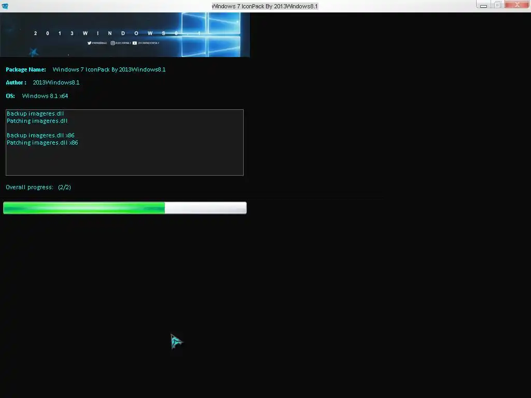The height and width of the screenshot is (398, 531).
Task: Click the Twitter icon in the banner
Action: [89, 43]
